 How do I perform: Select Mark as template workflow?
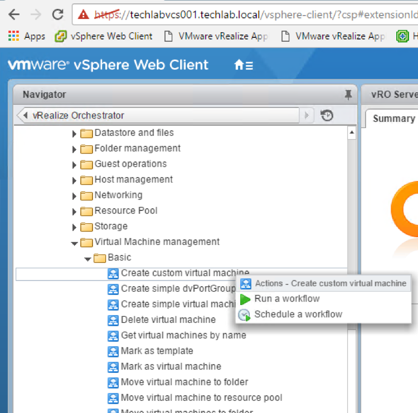click(x=157, y=351)
